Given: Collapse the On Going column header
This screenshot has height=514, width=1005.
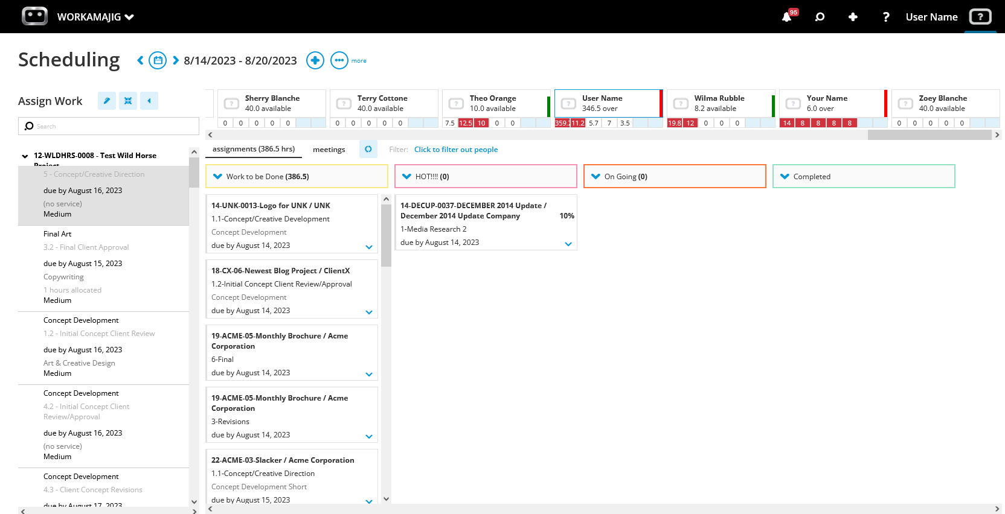Looking at the screenshot, I should point(596,177).
